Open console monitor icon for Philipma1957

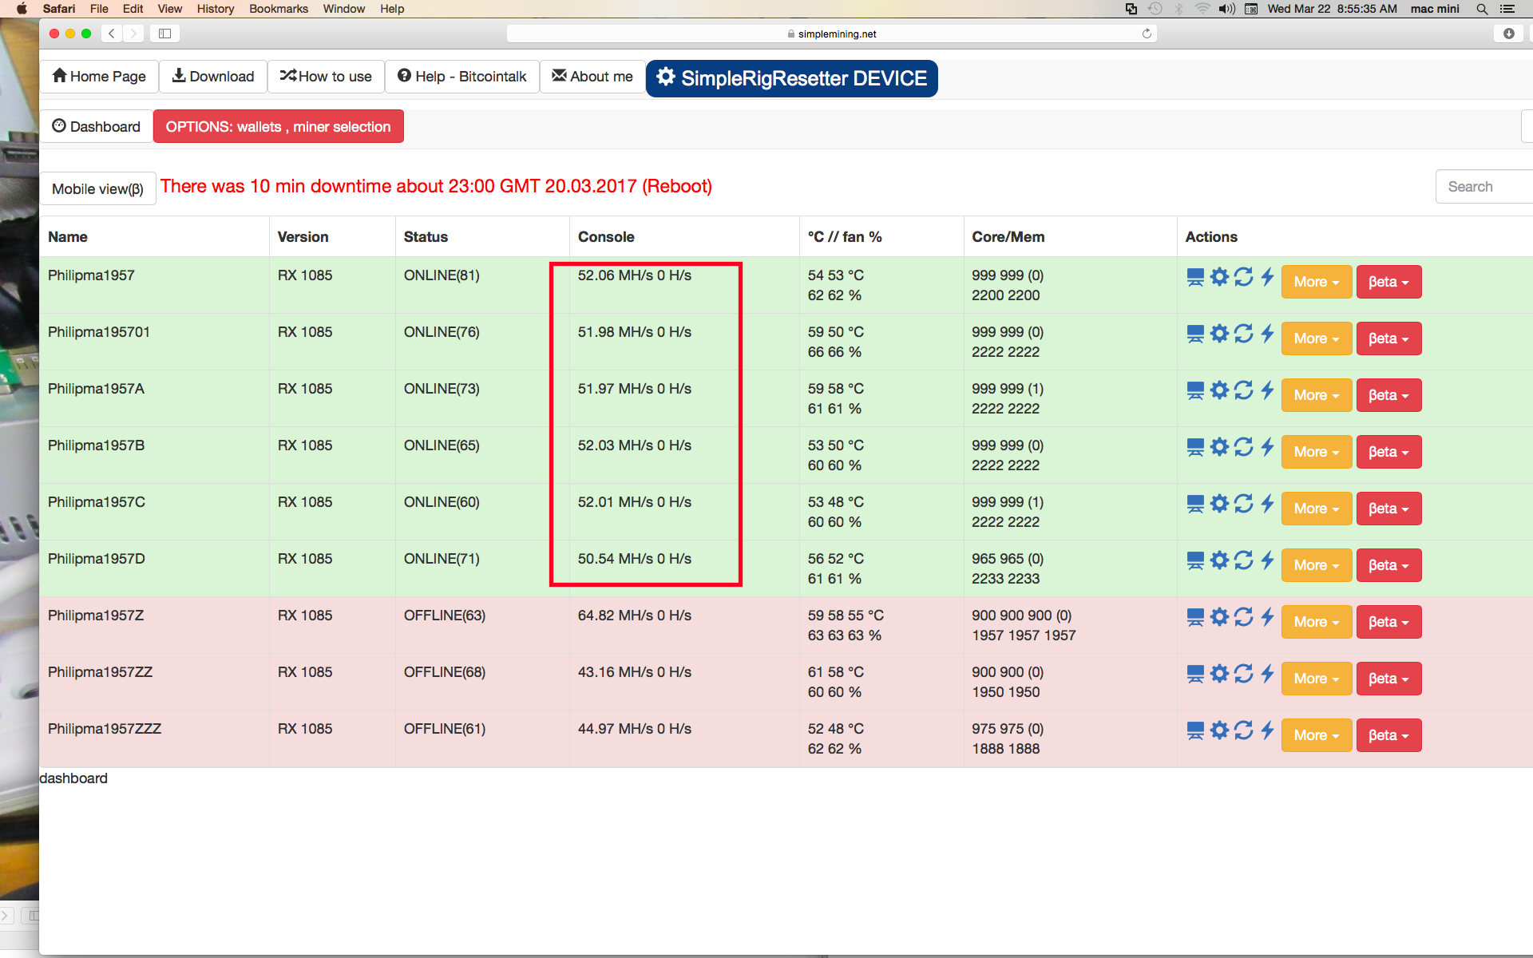1195,277
